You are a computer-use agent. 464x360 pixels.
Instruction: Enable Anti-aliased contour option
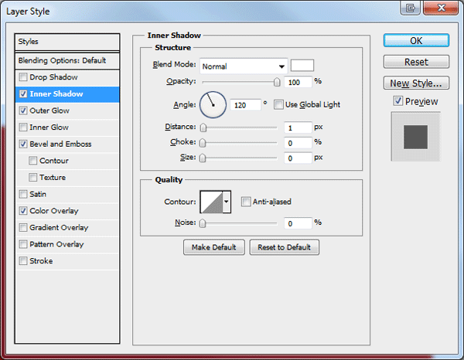point(246,202)
